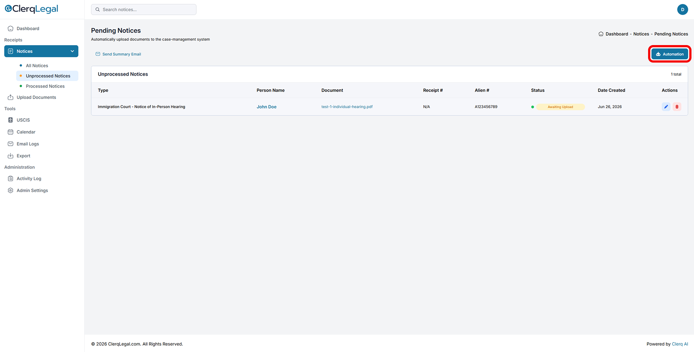Click the Unprocessed Notices table heading
The image size is (694, 352).
tap(123, 74)
